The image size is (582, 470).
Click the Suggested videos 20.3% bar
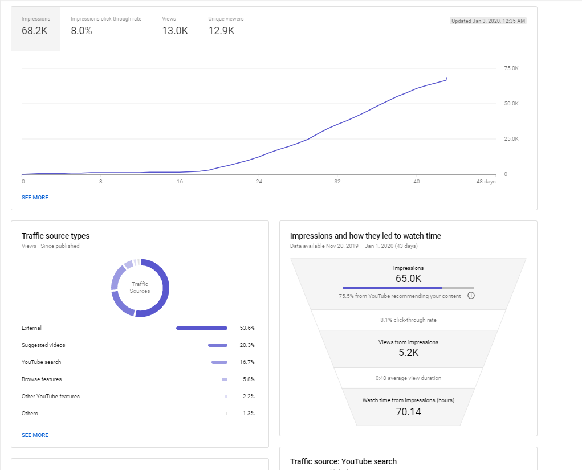point(218,345)
